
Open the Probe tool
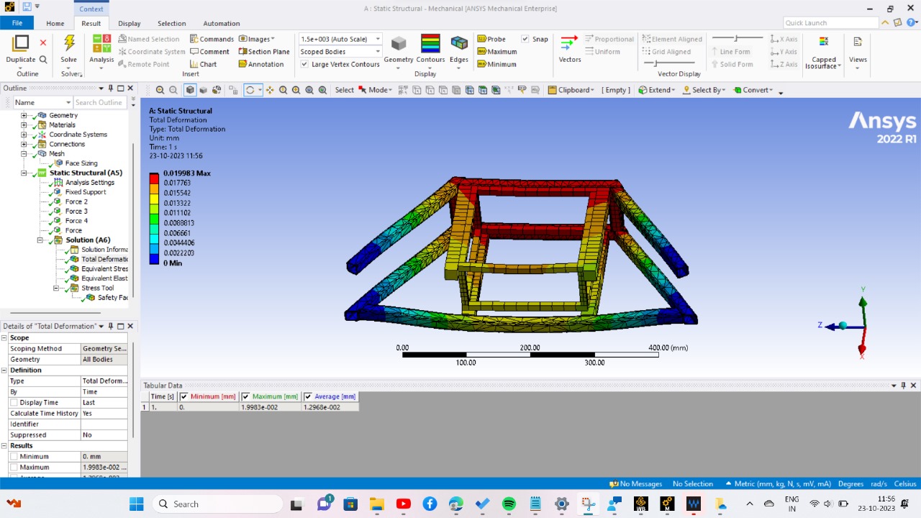(x=491, y=39)
